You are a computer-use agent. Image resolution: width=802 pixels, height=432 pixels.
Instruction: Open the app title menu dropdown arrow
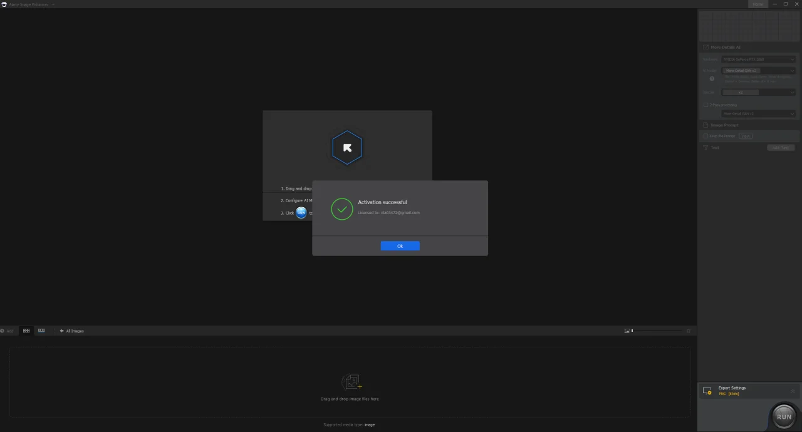(x=53, y=4)
